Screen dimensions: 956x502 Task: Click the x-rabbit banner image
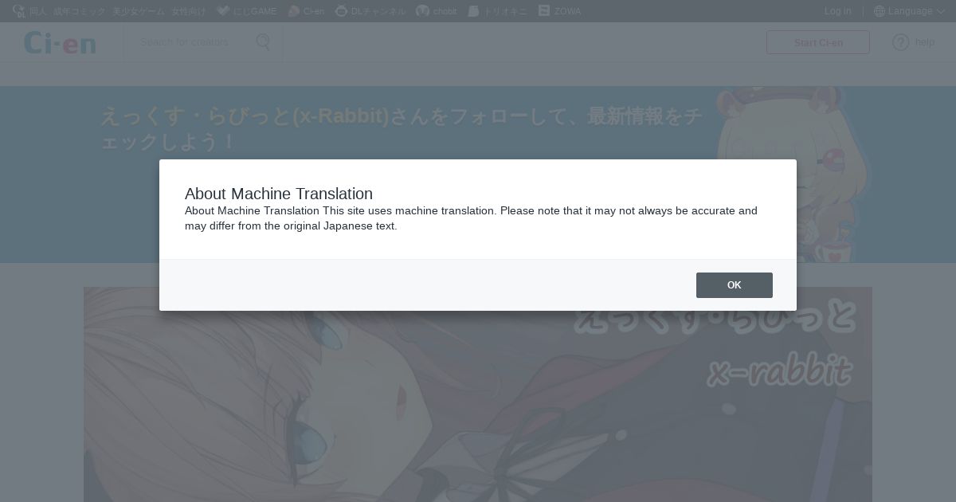[478, 394]
